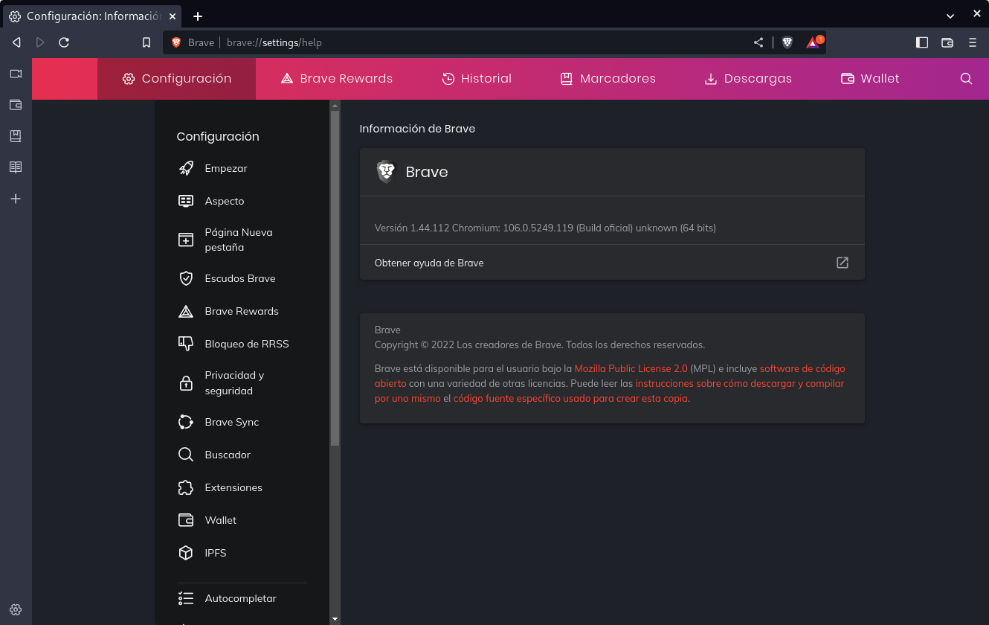Open the main hamburger menu
Image resolution: width=989 pixels, height=625 pixels.
point(973,42)
